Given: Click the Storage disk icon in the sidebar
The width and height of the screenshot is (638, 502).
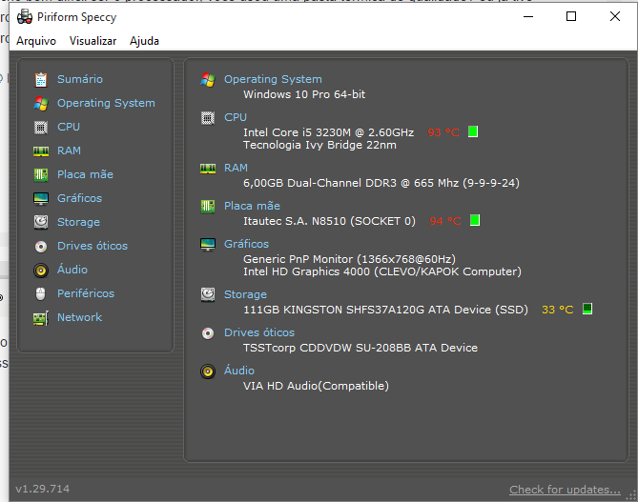Looking at the screenshot, I should [x=40, y=222].
